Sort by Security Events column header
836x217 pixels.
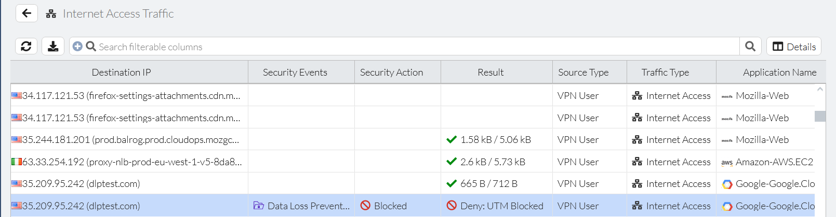pos(295,73)
